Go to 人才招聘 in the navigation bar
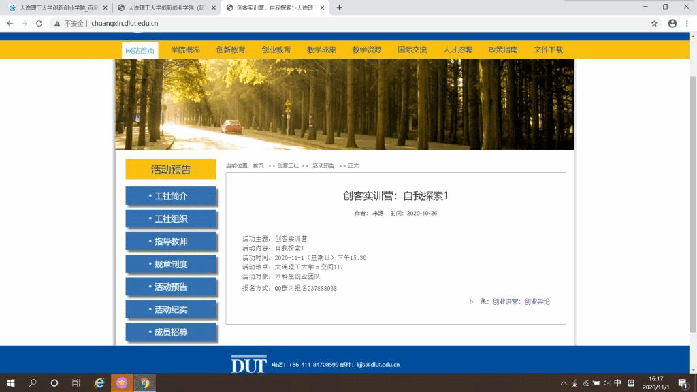This screenshot has height=392, width=697. 457,50
